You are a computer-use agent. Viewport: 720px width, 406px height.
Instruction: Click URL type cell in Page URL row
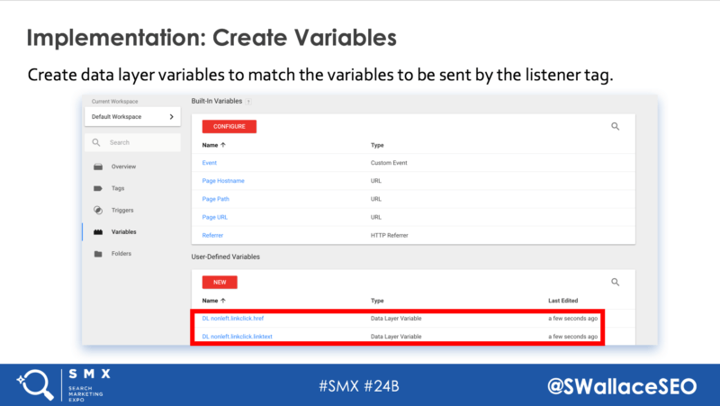[x=376, y=217]
